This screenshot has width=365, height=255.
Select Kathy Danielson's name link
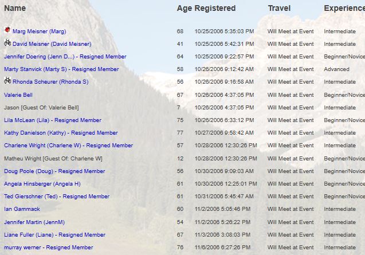click(x=61, y=133)
